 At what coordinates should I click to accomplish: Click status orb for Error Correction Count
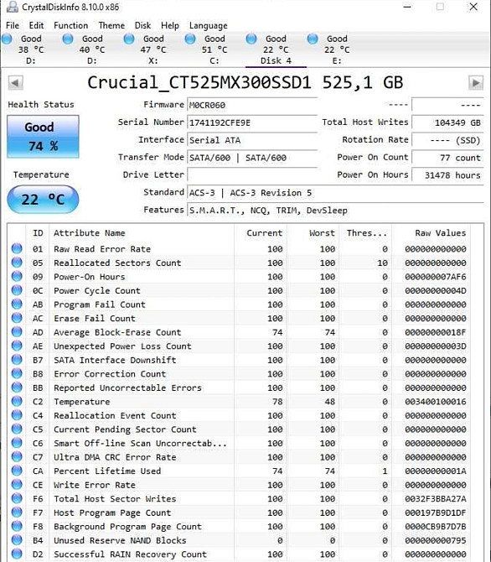pos(17,373)
